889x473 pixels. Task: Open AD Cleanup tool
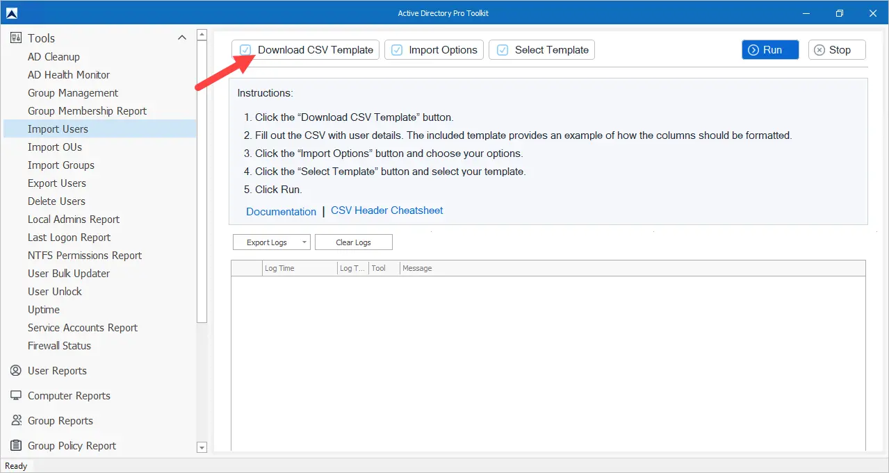click(x=54, y=57)
